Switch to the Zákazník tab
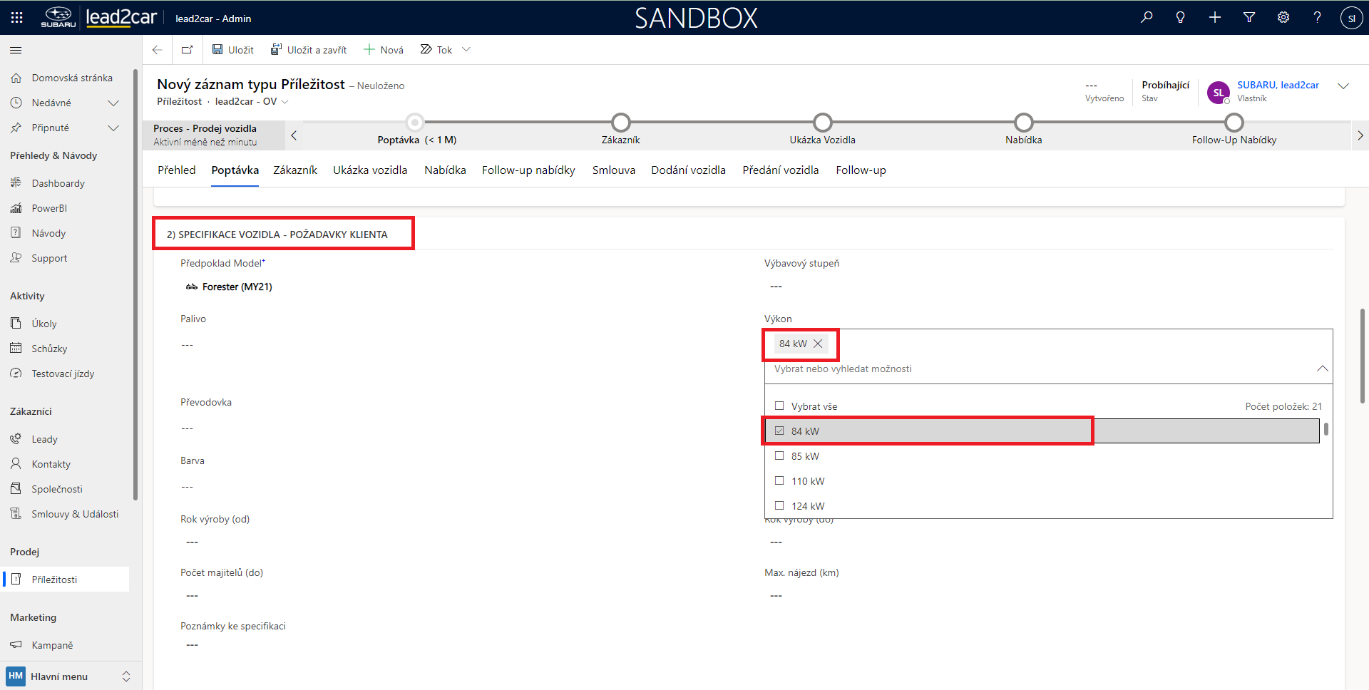This screenshot has width=1369, height=690. click(x=295, y=170)
